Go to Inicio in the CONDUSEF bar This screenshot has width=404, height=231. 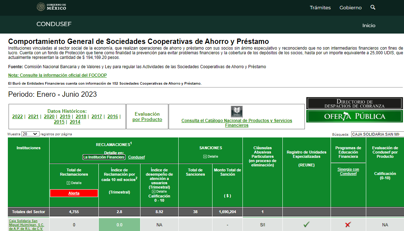tap(369, 25)
